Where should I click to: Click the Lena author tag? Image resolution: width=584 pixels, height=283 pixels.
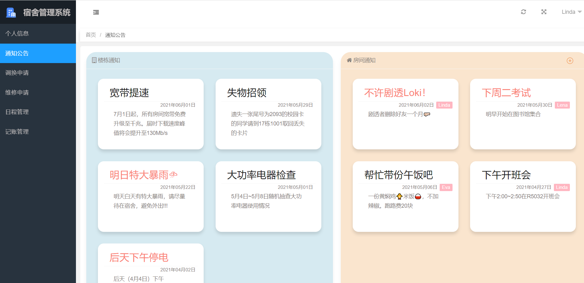pos(562,105)
